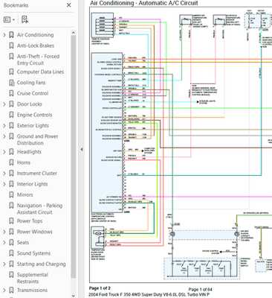Open the Engine Controls bookmark

(x=34, y=115)
